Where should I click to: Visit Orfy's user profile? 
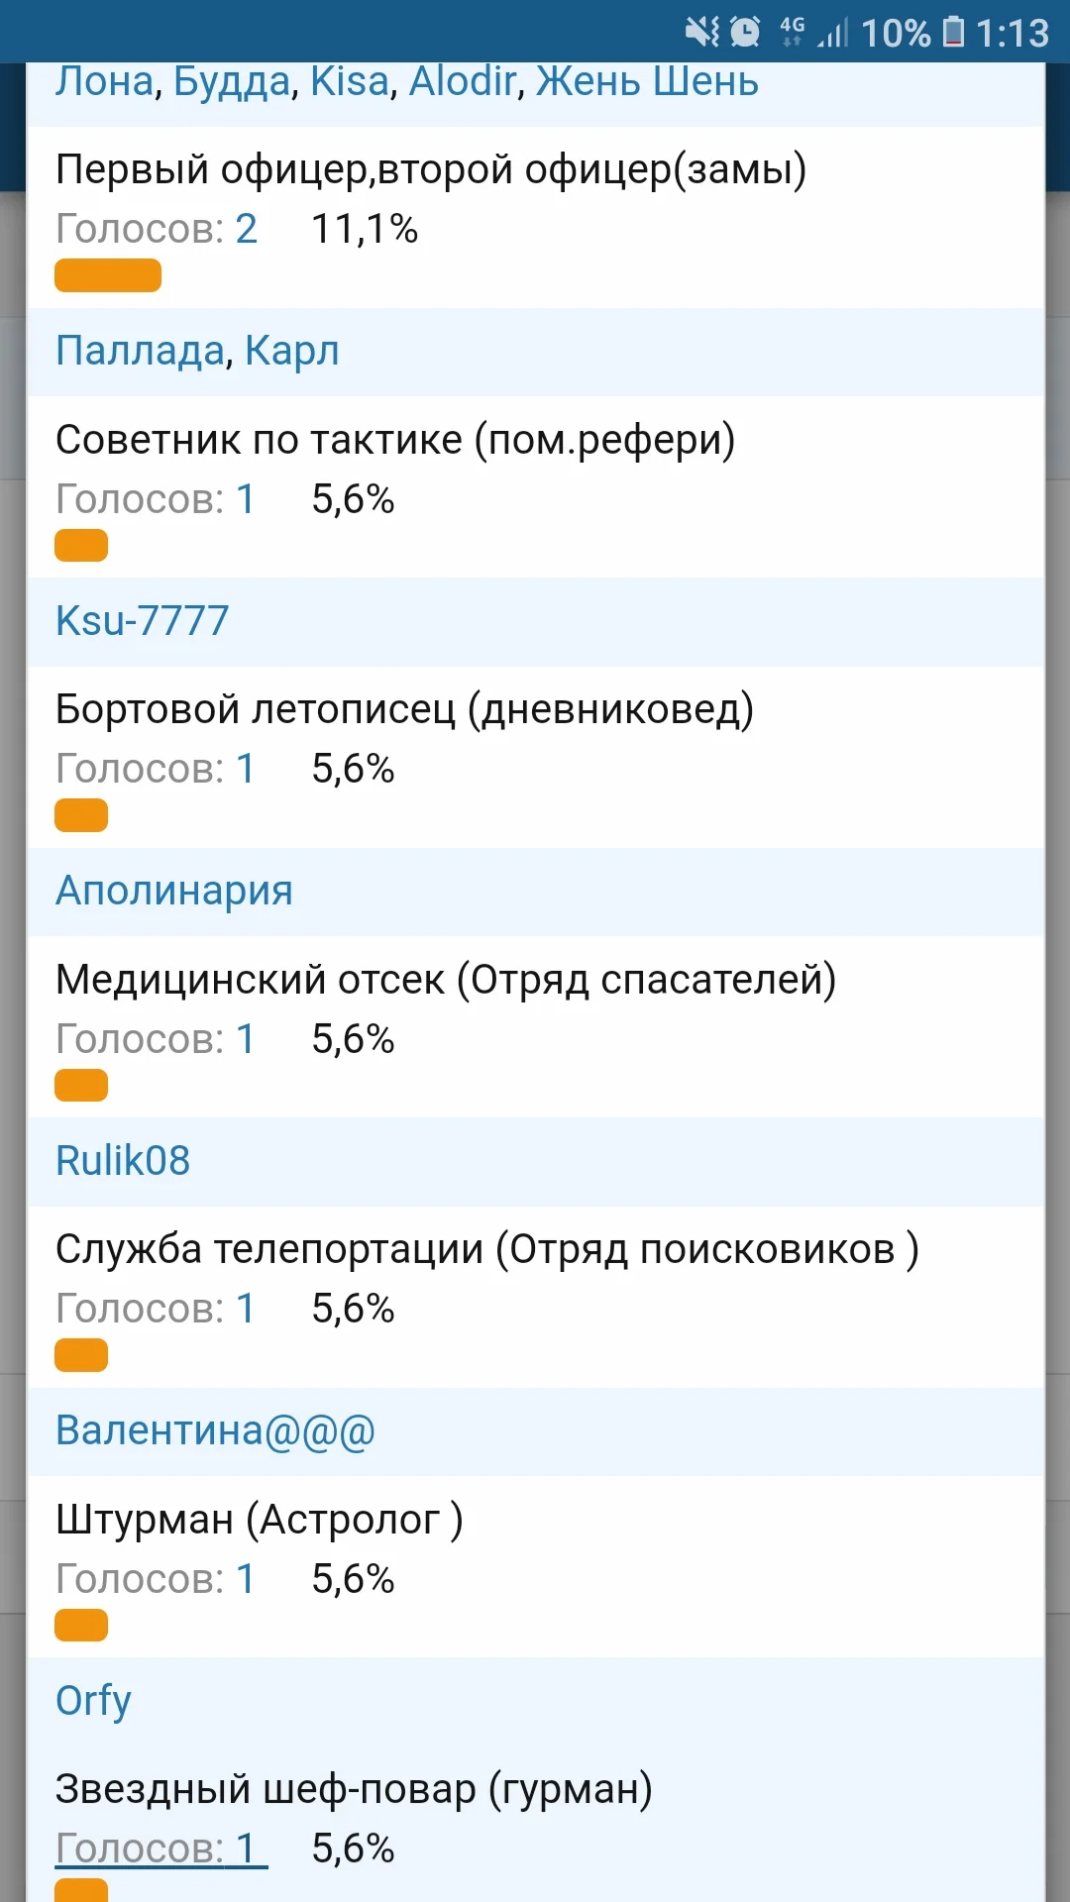coord(93,1701)
